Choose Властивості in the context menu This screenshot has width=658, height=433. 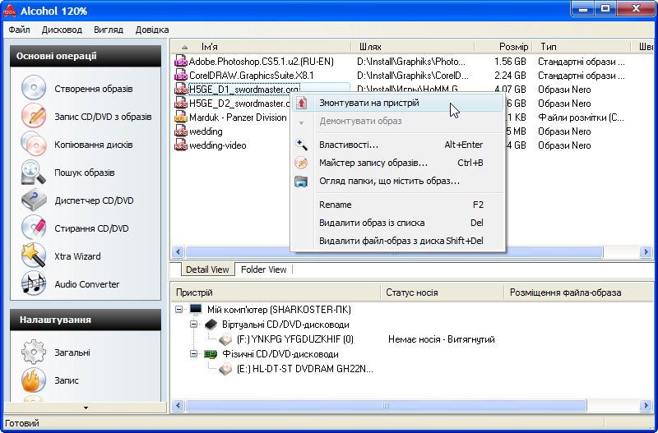coord(348,145)
